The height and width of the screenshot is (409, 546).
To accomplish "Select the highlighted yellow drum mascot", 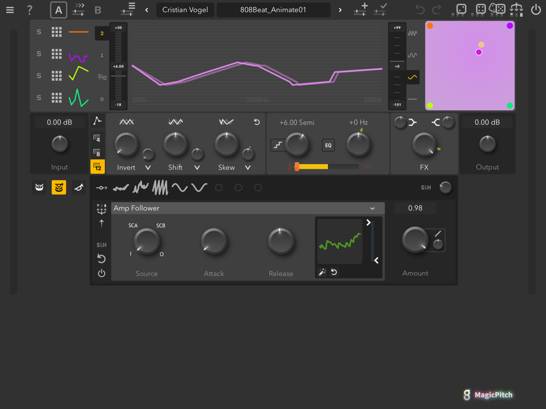I will click(x=59, y=188).
